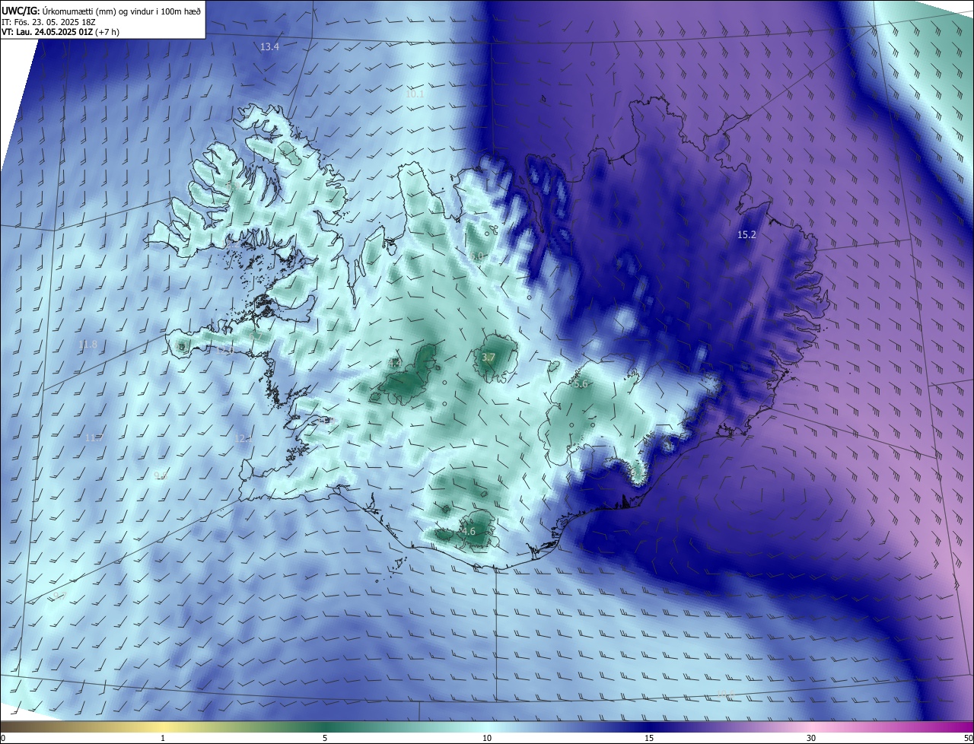Click the colorbar label 1
The image size is (974, 744).
point(163,738)
